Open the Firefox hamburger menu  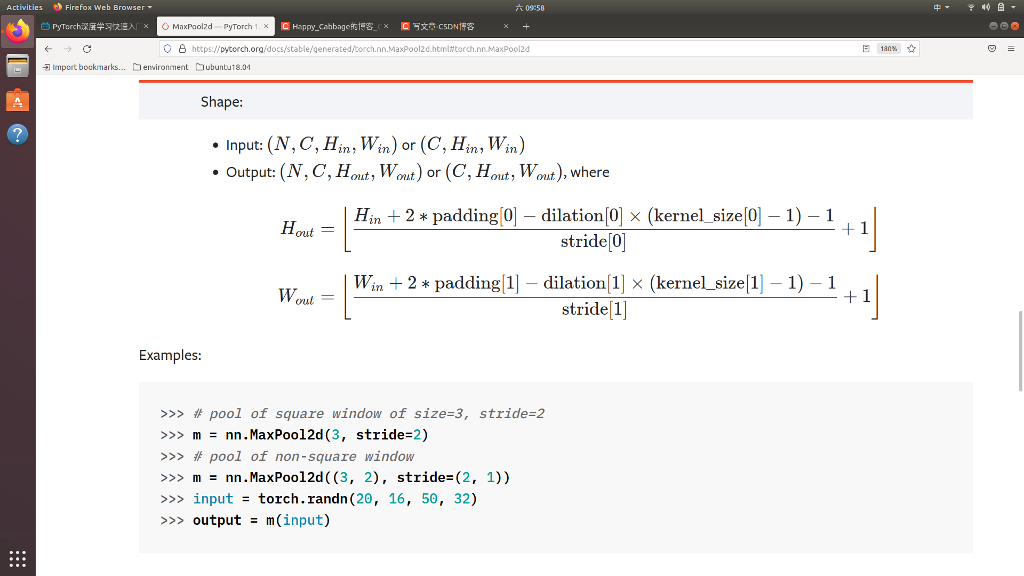click(x=1011, y=49)
